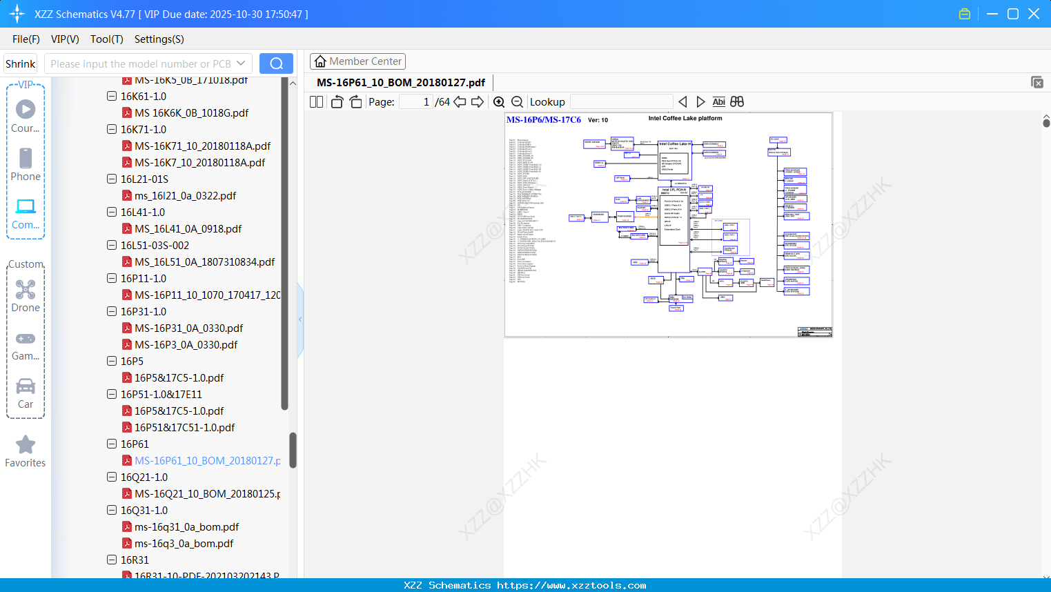Click the Member Center button
The image size is (1051, 592).
[357, 61]
